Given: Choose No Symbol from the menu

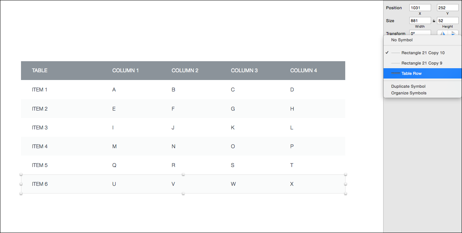Looking at the screenshot, I should (402, 40).
